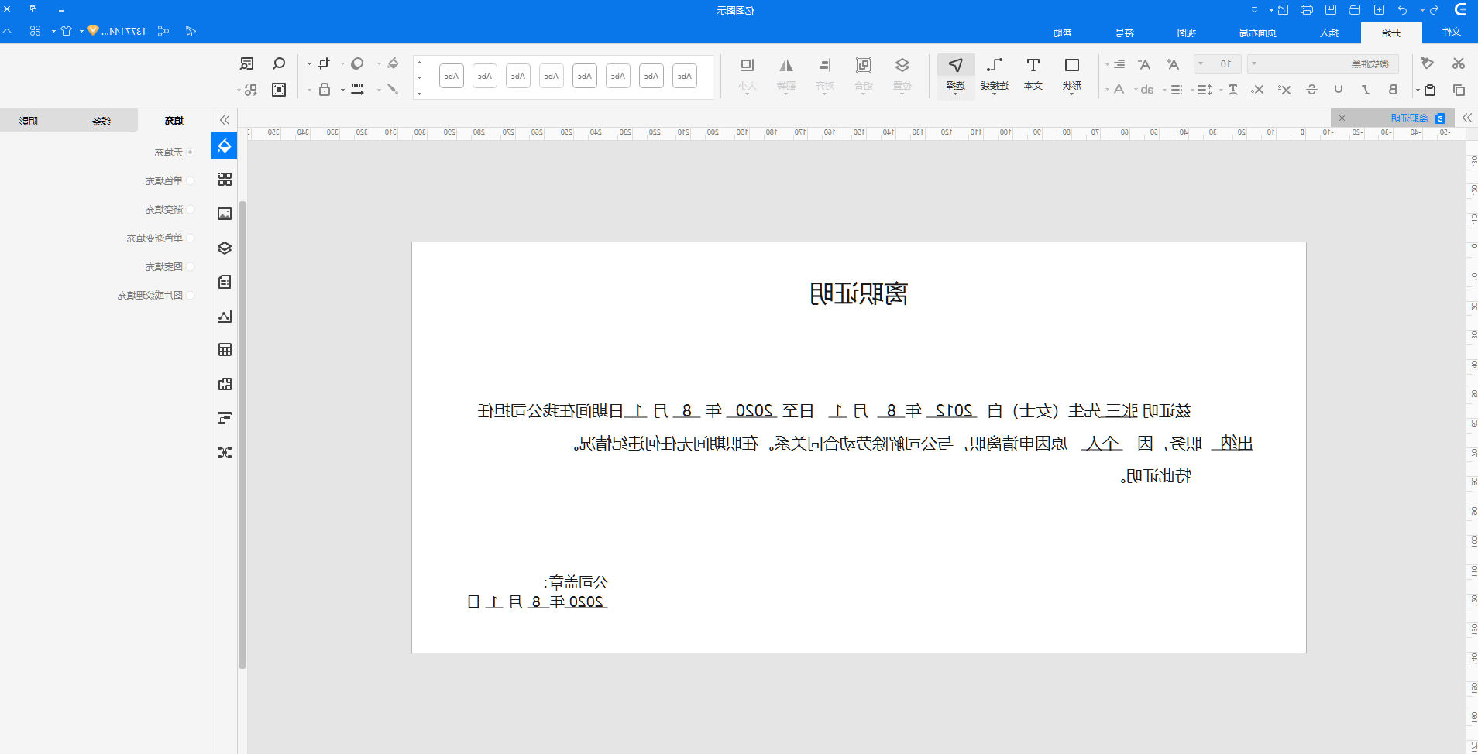Open the 组合 group menu
1478x754 pixels.
[x=864, y=75]
